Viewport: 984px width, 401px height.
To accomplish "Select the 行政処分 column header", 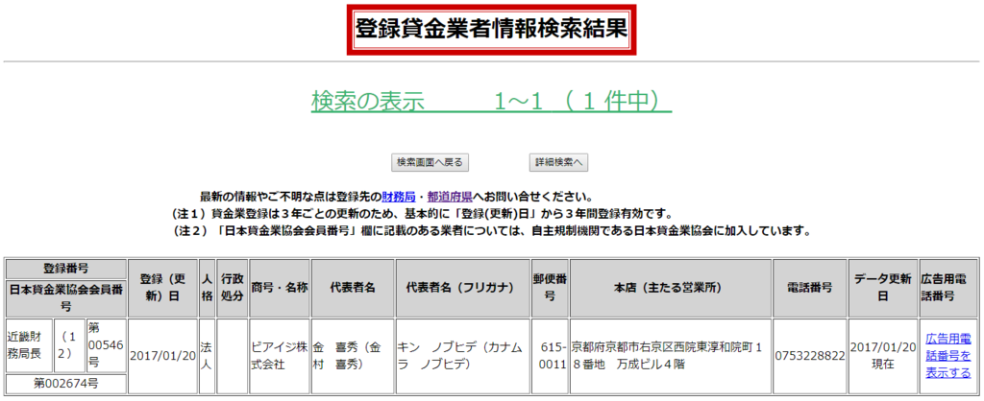I will [x=233, y=288].
